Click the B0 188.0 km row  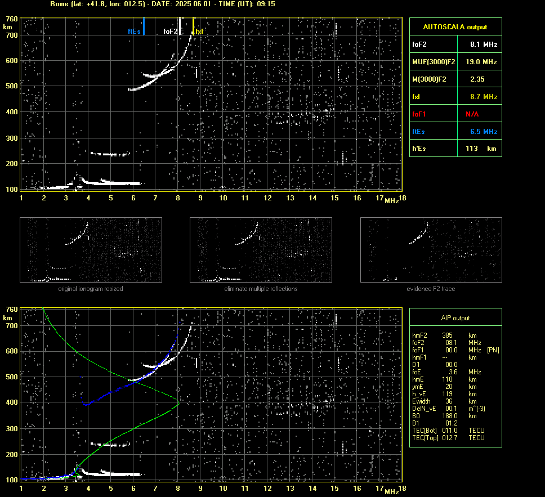445,416
